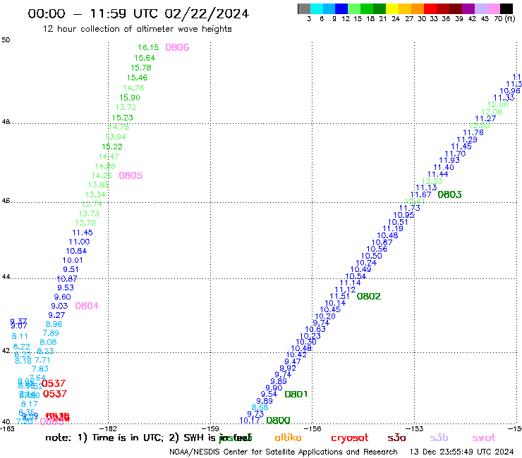Image resolution: width=522 pixels, height=458 pixels.
Task: Click the black swatch ending the legend
Action: point(506,8)
